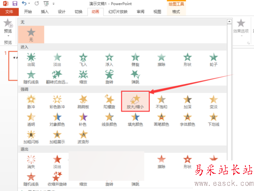
Task: Open the 效果选项 effect options
Action: pyautogui.click(x=241, y=27)
